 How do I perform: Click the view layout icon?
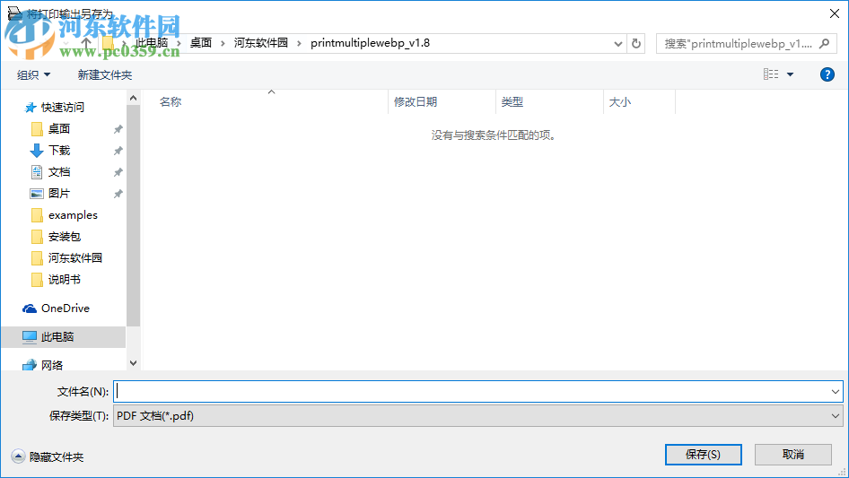tap(771, 74)
